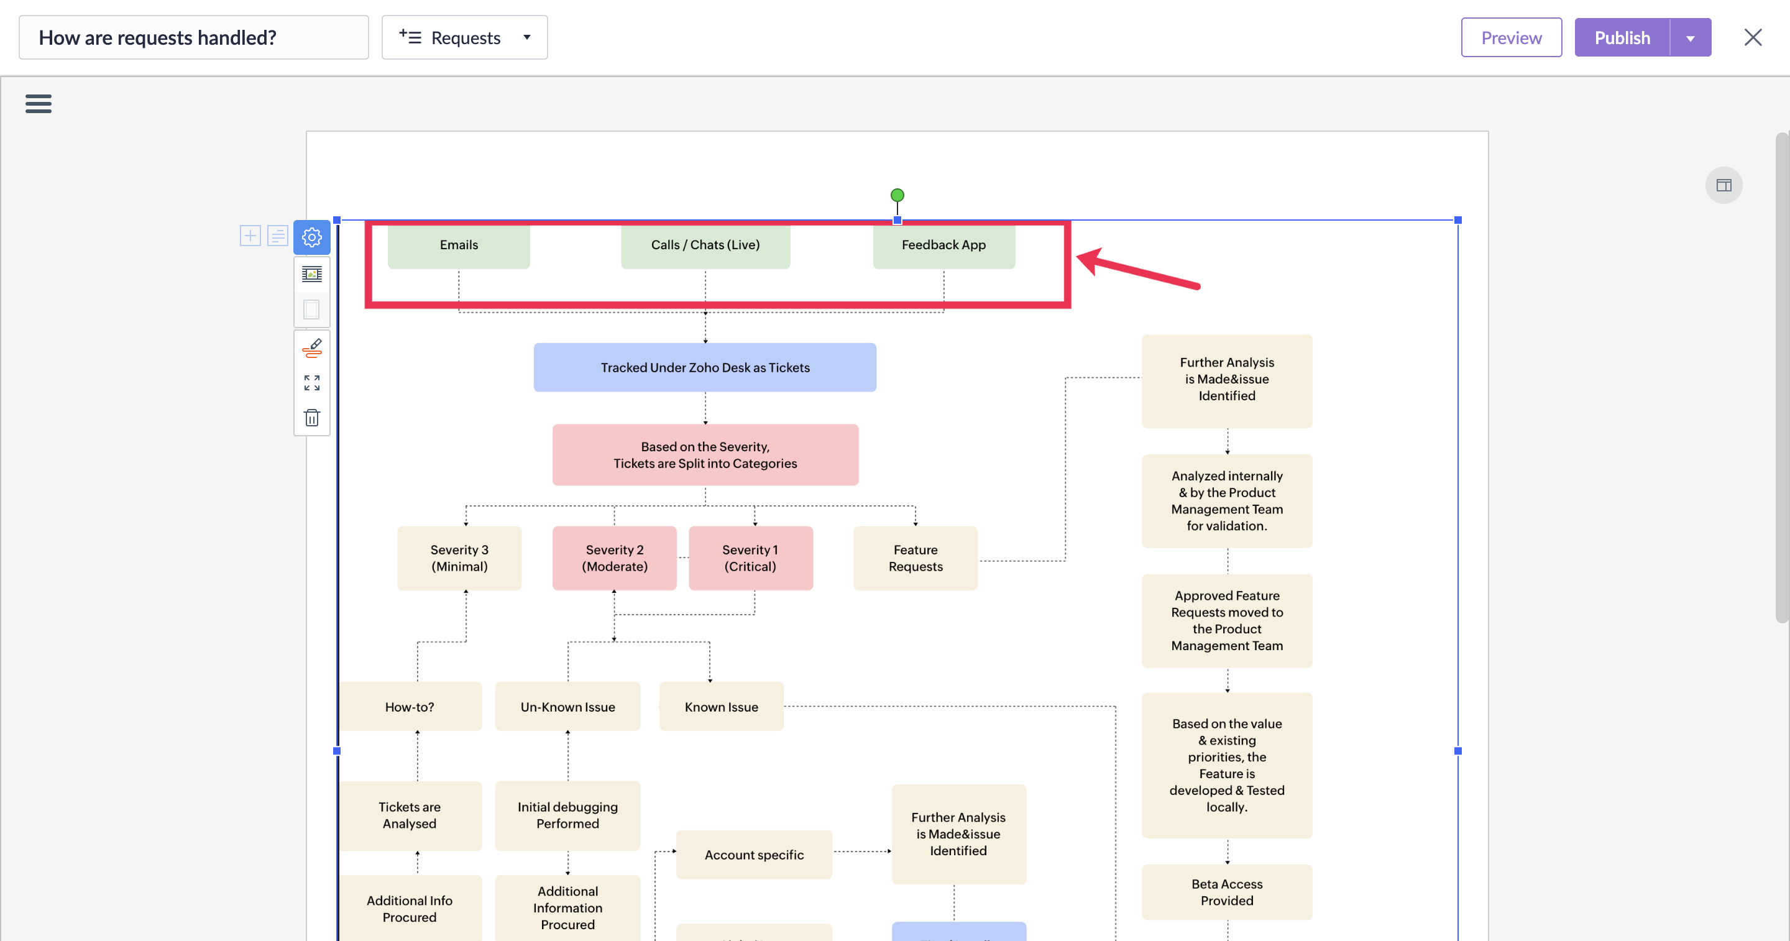Expand the Publish options arrow
The height and width of the screenshot is (941, 1790).
click(x=1690, y=38)
